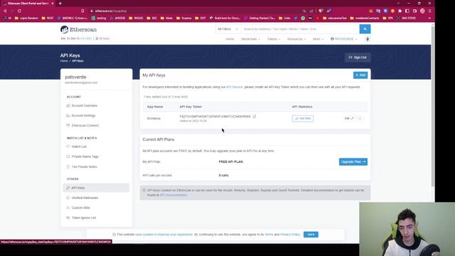
Task: Click the Watch List heart icon
Action: (x=68, y=146)
